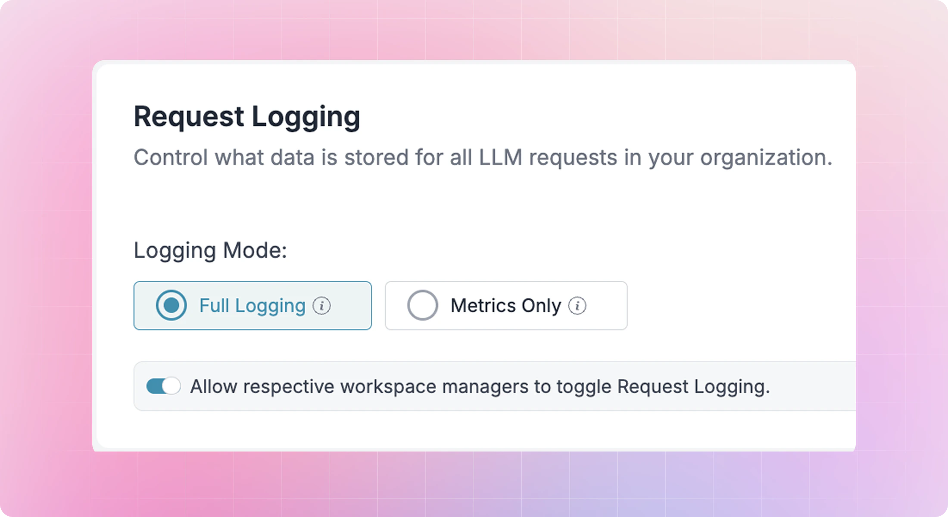This screenshot has height=517, width=948.
Task: Tap the circled-i icon in Full Logging option
Action: point(321,305)
